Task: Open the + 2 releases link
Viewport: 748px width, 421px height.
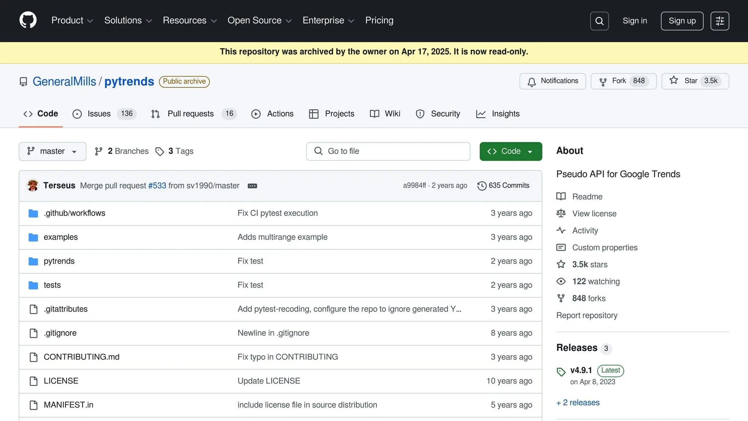Action: point(578,402)
